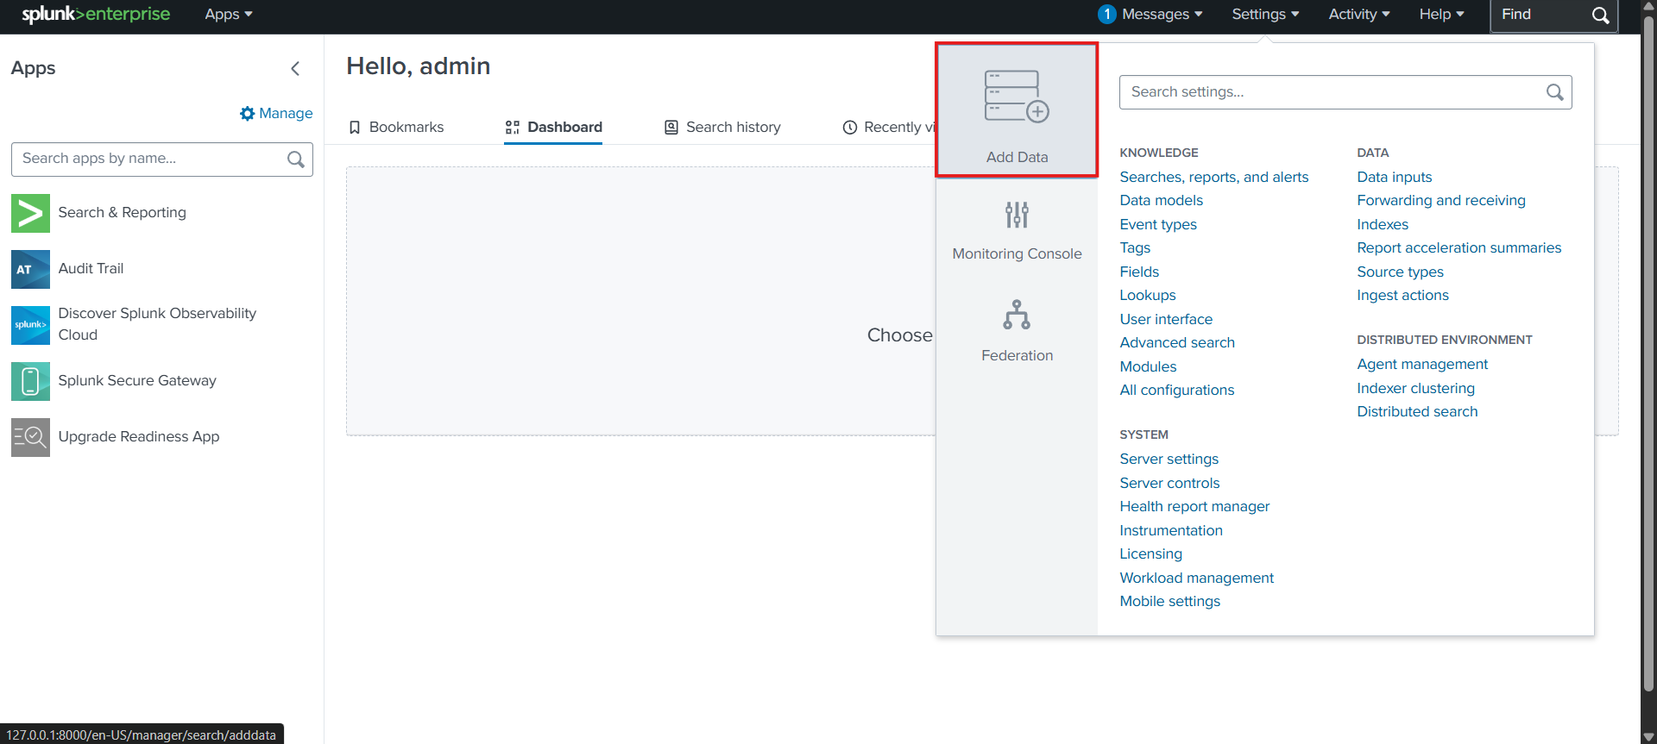
Task: Open the Monitoring Console icon
Action: pyautogui.click(x=1017, y=215)
